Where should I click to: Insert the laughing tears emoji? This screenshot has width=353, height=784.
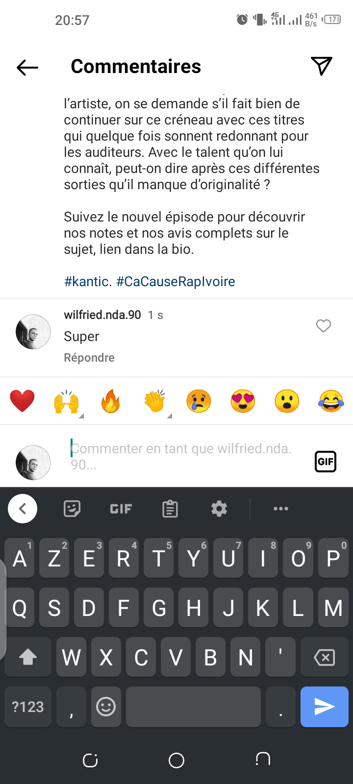click(x=331, y=401)
